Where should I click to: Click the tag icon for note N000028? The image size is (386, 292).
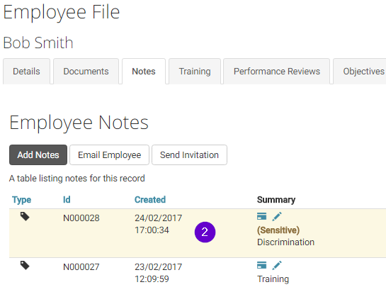pos(25,217)
